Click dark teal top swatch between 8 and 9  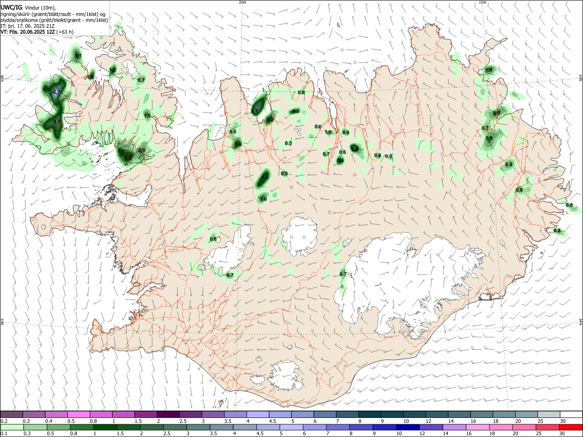pos(369,414)
